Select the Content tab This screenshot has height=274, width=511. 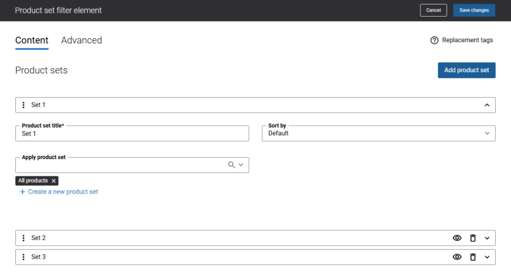pyautogui.click(x=31, y=40)
